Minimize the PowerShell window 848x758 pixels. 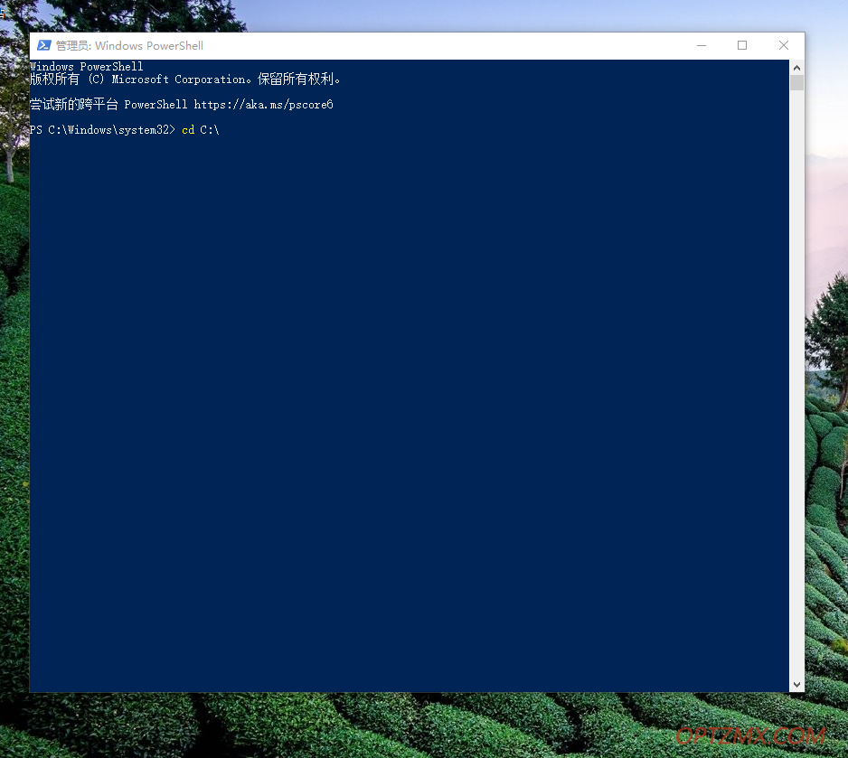[x=701, y=45]
